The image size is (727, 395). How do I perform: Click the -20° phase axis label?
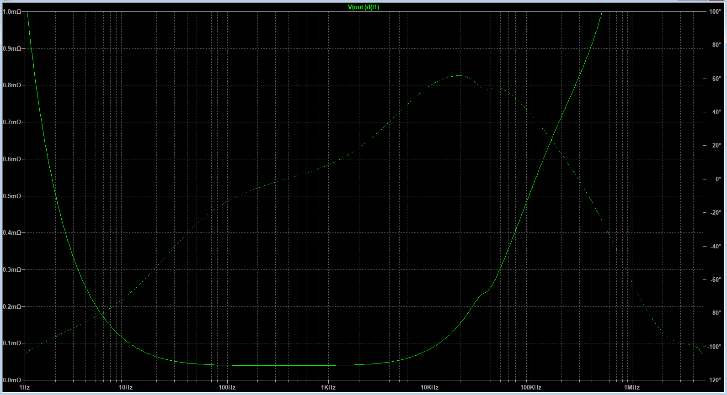tap(716, 212)
